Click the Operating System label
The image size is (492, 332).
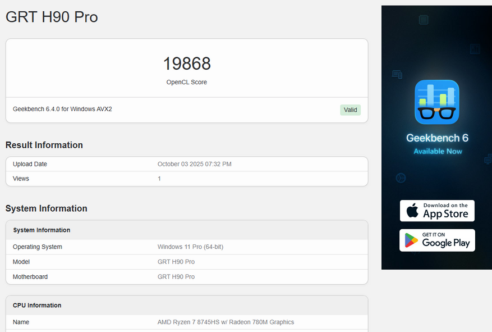point(38,247)
